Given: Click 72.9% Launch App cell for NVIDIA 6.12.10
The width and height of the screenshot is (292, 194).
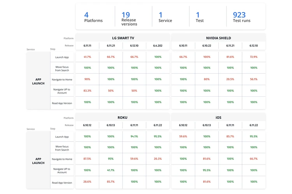Looking at the screenshot, I should tap(253, 57).
